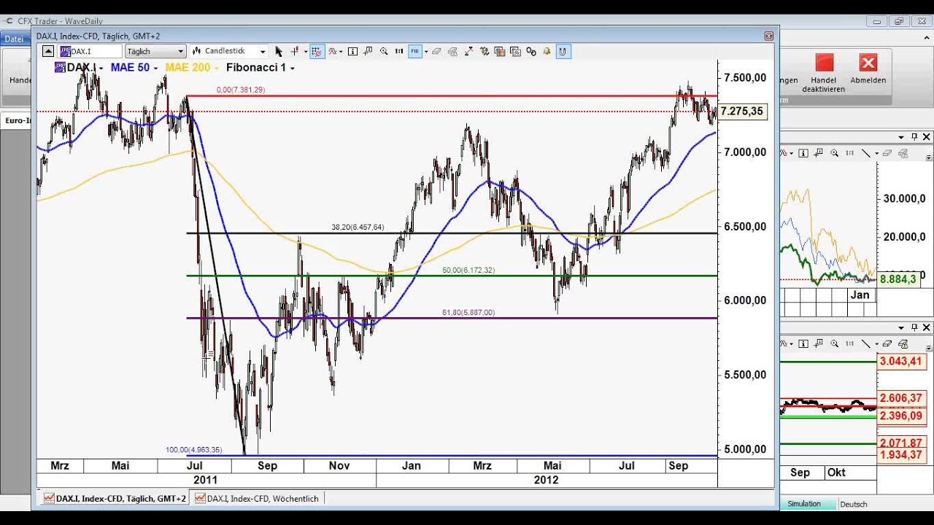The height and width of the screenshot is (525, 934).
Task: Click the zoom magnifier in upper right chart panel
Action: (x=834, y=153)
